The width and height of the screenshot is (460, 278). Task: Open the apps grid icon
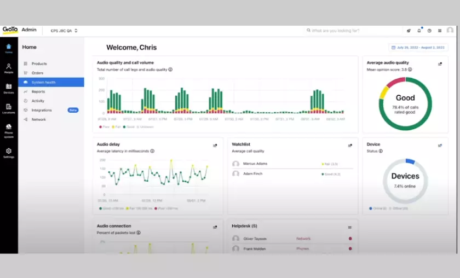[x=440, y=31]
